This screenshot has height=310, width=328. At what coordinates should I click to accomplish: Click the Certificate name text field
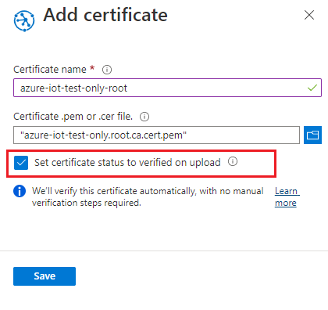(x=167, y=88)
